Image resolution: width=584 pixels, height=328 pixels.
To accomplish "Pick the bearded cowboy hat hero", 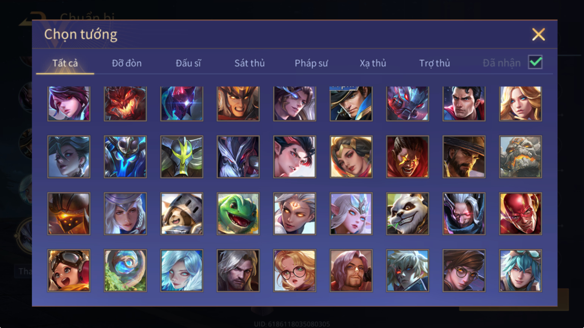I will click(x=464, y=157).
